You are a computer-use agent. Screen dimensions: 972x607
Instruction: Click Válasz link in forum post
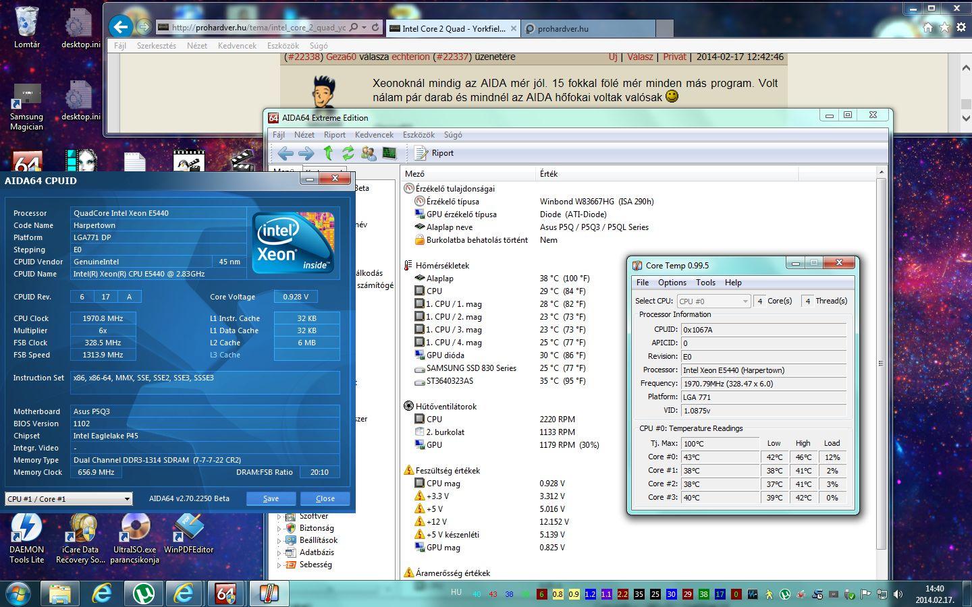point(640,57)
